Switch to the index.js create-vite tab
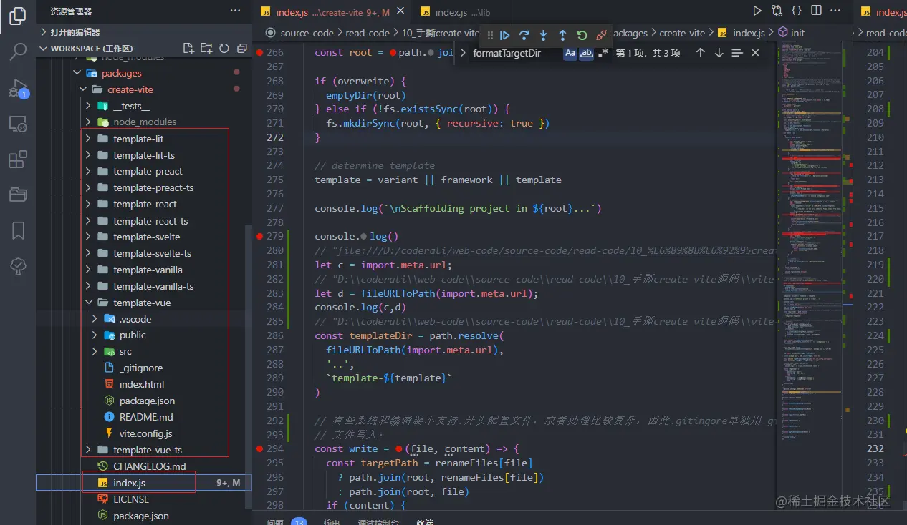 click(331, 12)
